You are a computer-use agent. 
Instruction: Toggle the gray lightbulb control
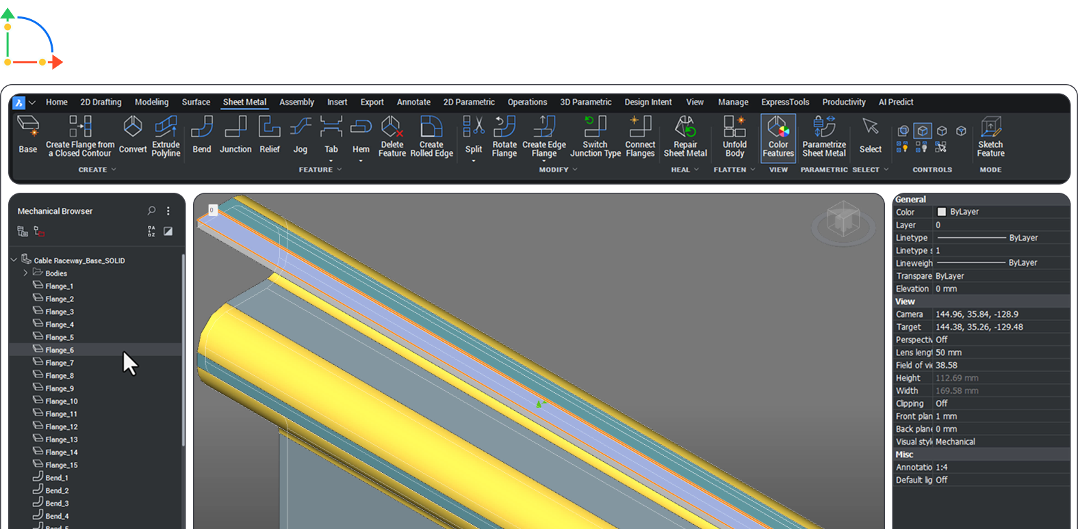coord(922,147)
